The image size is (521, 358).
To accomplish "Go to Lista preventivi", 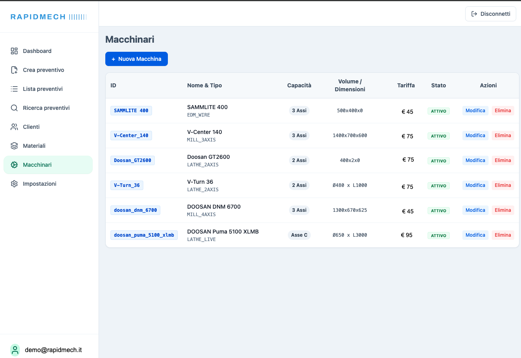I will point(48,89).
